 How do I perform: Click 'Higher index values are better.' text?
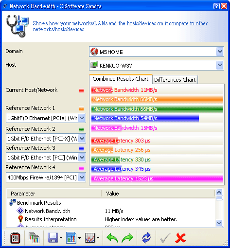click(x=141, y=219)
